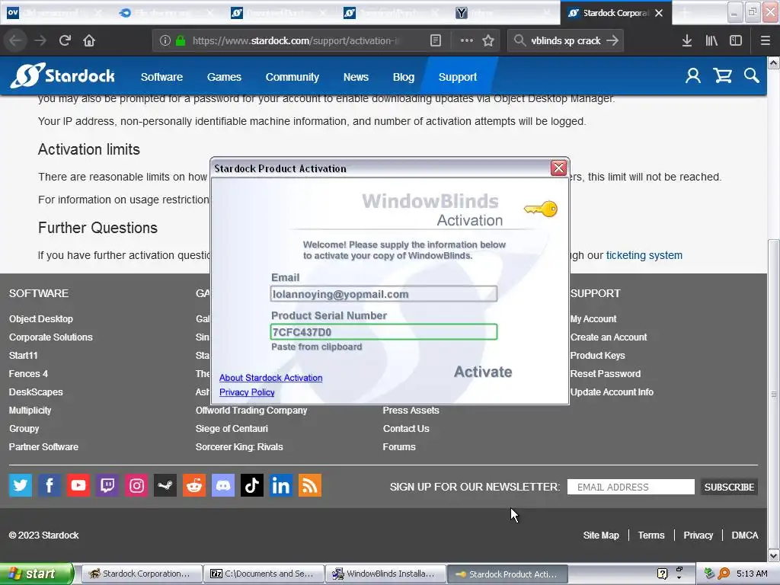Screen dimensions: 780x585
Task: Open Stardock Reddit icon
Action: tap(194, 485)
